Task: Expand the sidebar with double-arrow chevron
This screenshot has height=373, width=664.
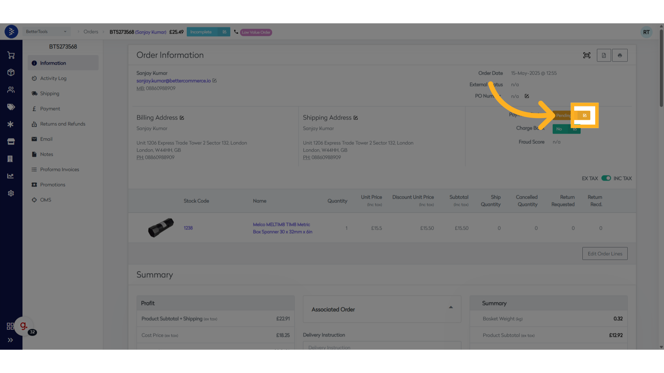Action: [x=11, y=340]
